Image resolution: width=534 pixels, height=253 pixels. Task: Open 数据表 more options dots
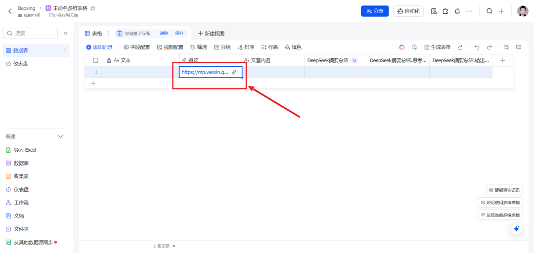(64, 50)
